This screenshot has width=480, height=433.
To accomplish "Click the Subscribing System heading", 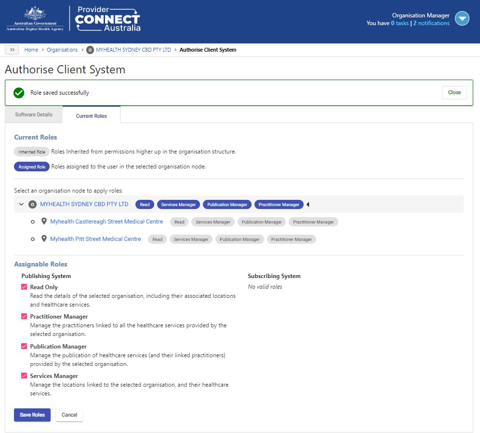I will tap(274, 276).
